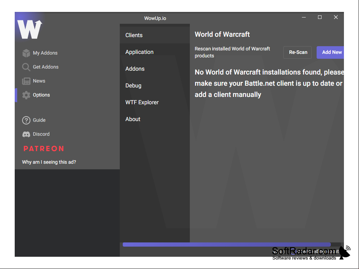Screen dimensions: 359x269
Task: Click the WowUp.io window title
Action: point(155,18)
